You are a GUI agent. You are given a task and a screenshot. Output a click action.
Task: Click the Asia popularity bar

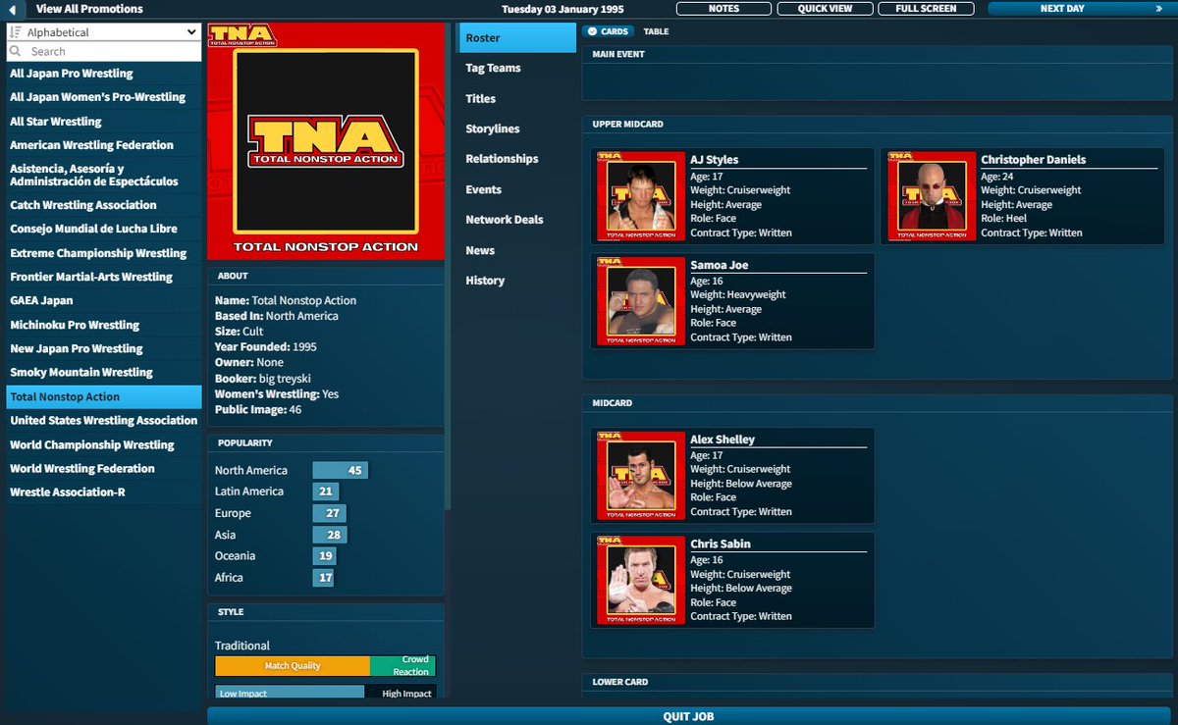pos(330,535)
